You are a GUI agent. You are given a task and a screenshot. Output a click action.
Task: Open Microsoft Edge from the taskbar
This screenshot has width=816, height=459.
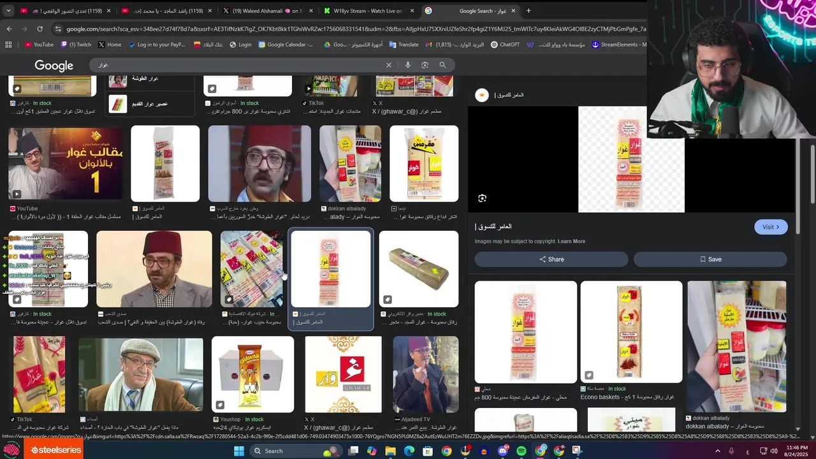[x=409, y=451]
